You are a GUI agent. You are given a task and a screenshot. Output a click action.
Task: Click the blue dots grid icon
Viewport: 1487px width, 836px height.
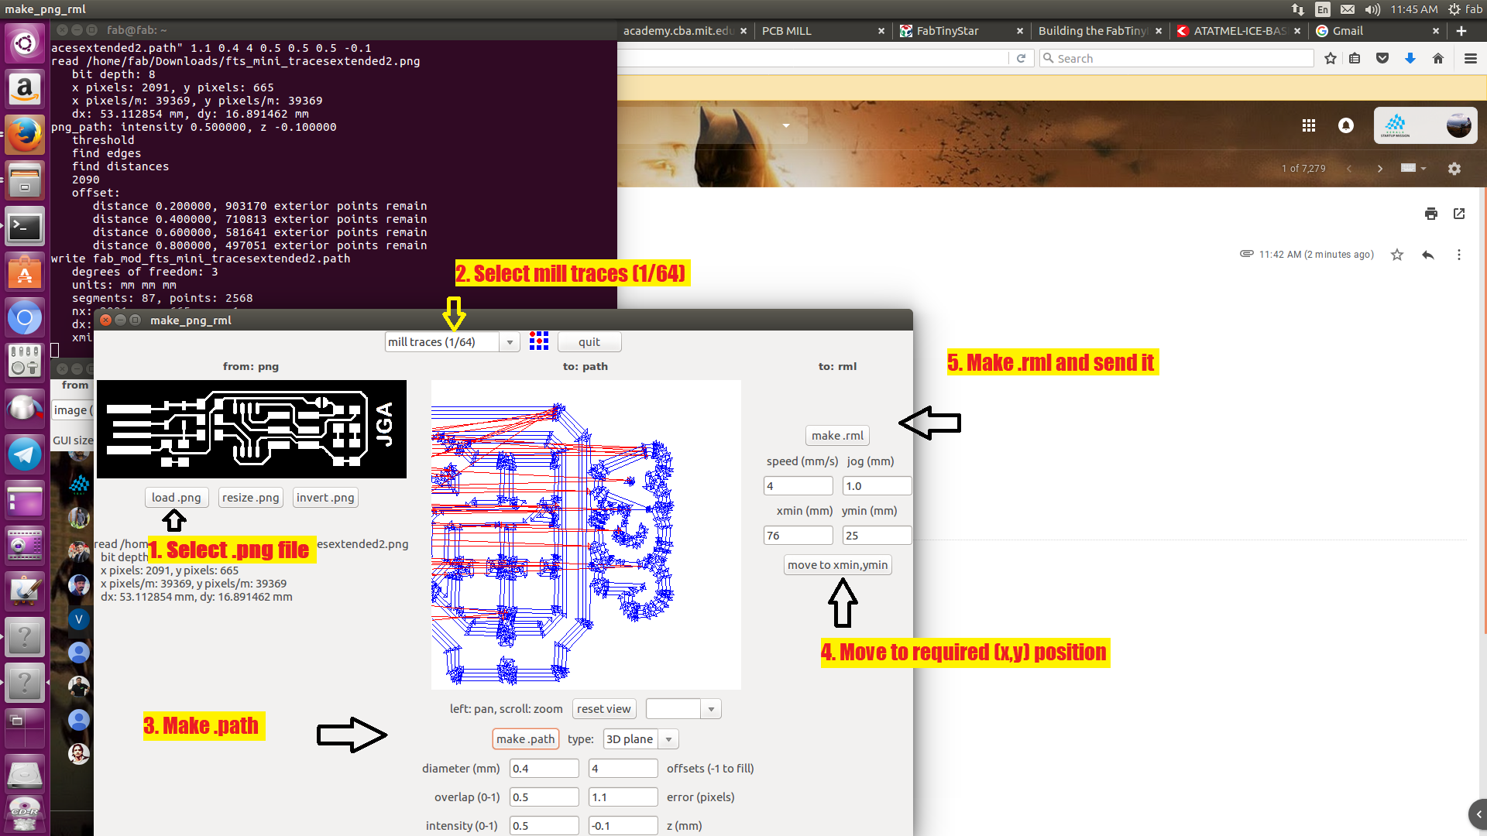pyautogui.click(x=538, y=341)
